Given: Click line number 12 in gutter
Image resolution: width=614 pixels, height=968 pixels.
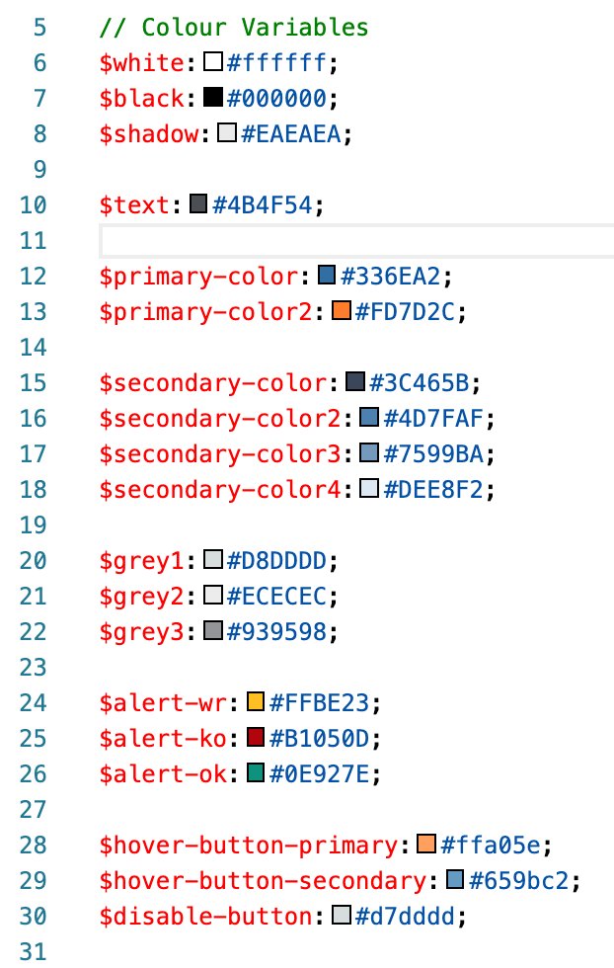Looking at the screenshot, I should tap(34, 276).
